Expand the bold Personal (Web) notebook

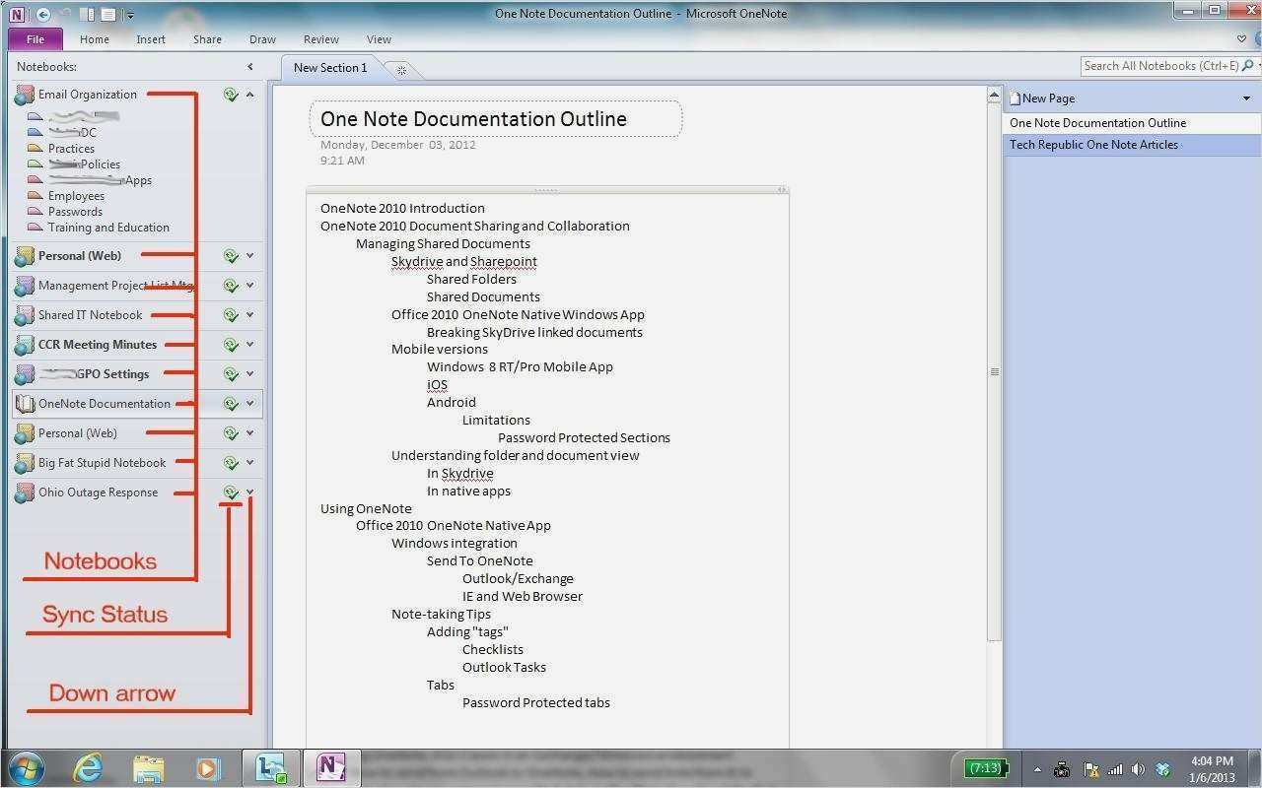(x=249, y=256)
